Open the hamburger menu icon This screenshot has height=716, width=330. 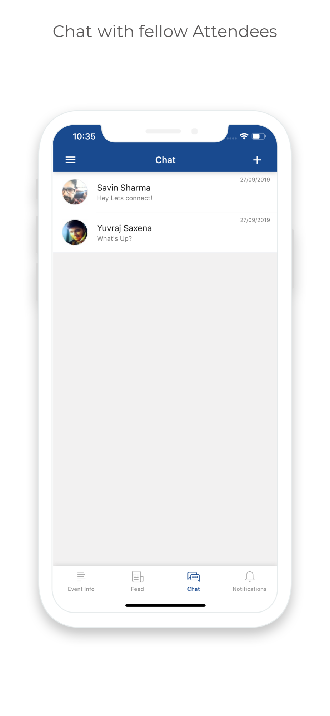(70, 160)
